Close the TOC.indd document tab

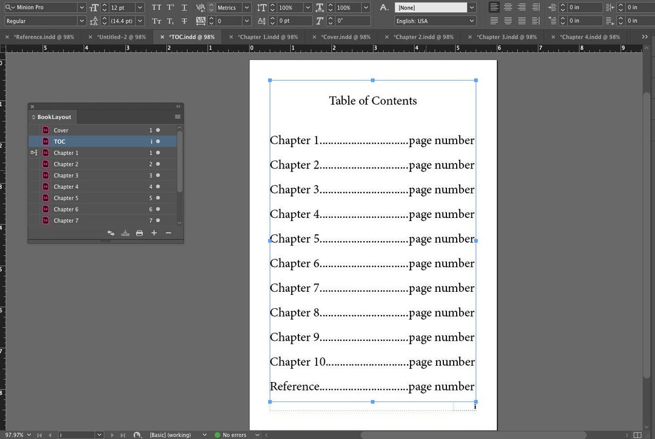tap(162, 37)
